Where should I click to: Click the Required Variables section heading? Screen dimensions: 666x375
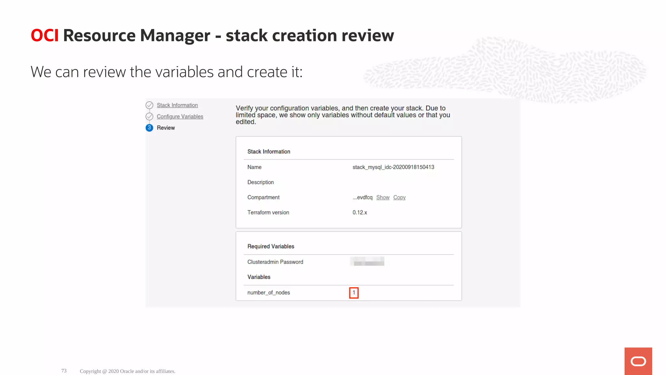click(x=271, y=246)
